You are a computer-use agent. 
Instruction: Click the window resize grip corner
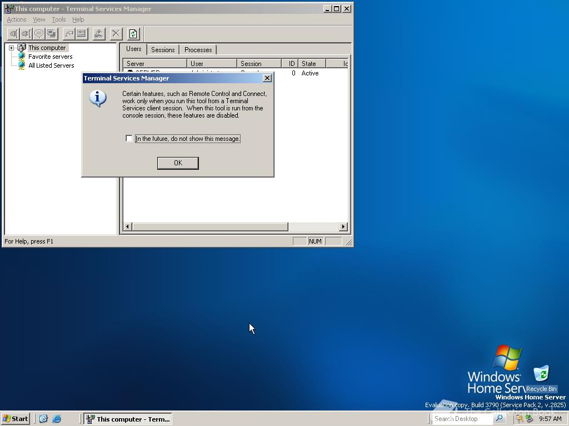[348, 242]
